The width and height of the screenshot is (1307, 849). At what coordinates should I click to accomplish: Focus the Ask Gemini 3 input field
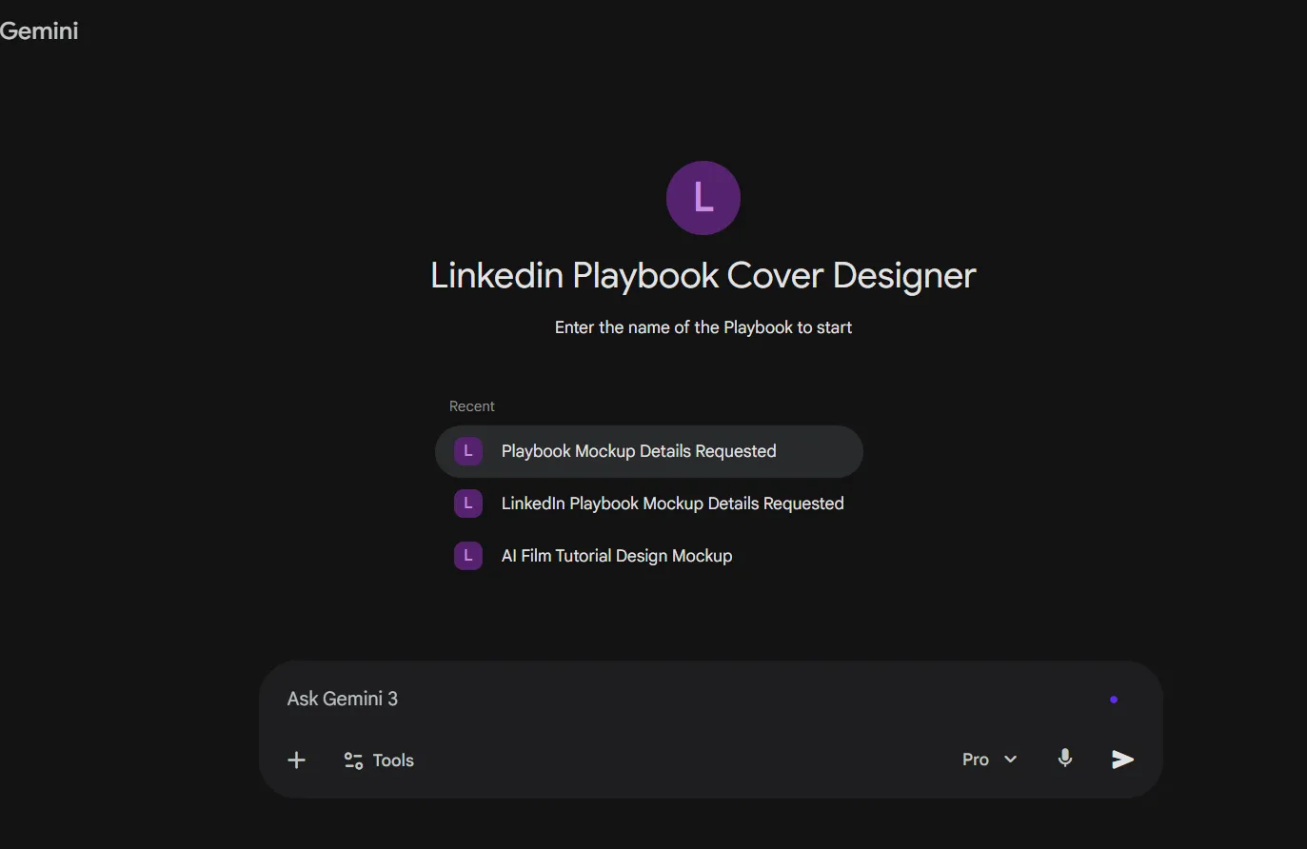click(x=666, y=699)
